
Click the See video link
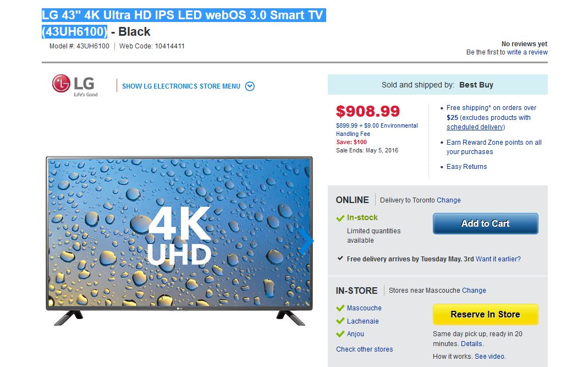(x=490, y=357)
